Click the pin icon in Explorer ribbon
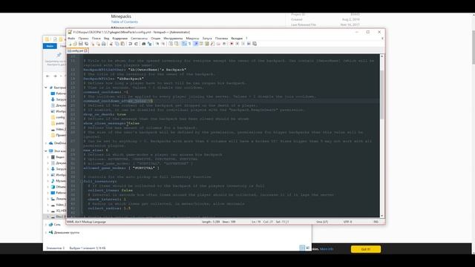The width and height of the screenshot is (475, 267). (59, 55)
